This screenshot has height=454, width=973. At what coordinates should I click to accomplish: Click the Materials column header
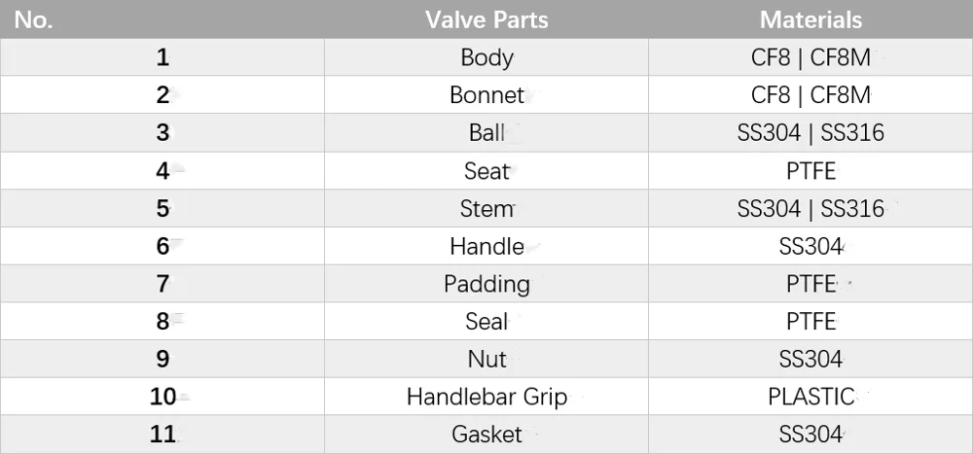811,19
